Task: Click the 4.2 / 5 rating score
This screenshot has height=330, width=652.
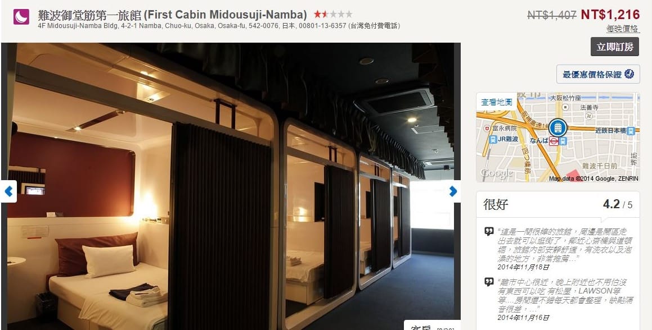Action: coord(618,204)
